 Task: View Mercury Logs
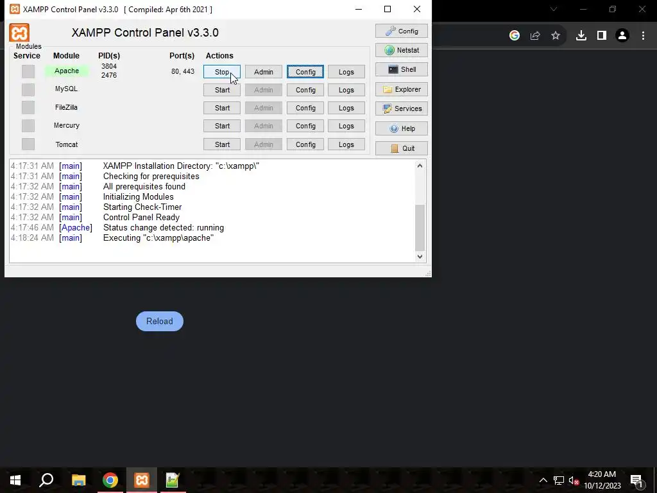point(346,126)
